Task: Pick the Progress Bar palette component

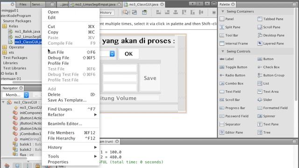Action: (x=232, y=108)
